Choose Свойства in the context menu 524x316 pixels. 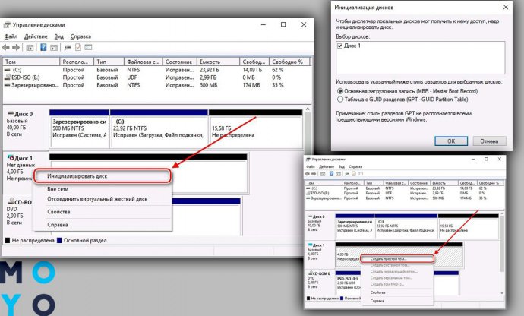point(59,212)
